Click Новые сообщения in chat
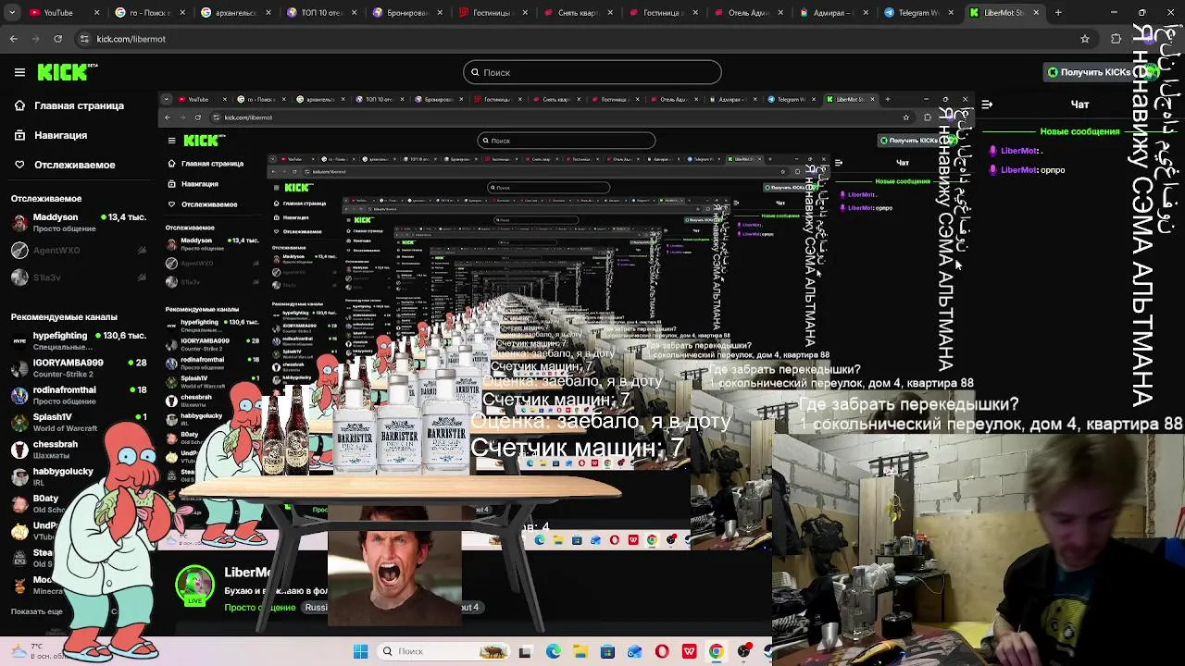The width and height of the screenshot is (1185, 666). tap(1079, 131)
